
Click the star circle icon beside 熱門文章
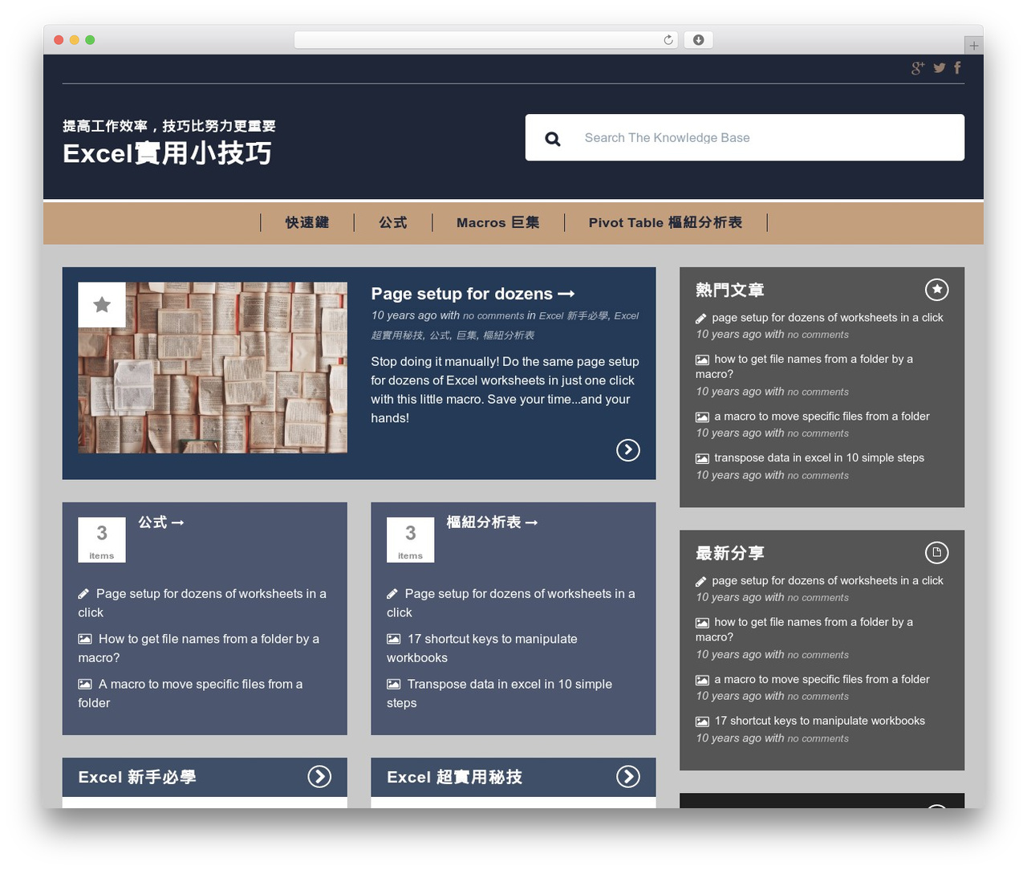point(936,290)
